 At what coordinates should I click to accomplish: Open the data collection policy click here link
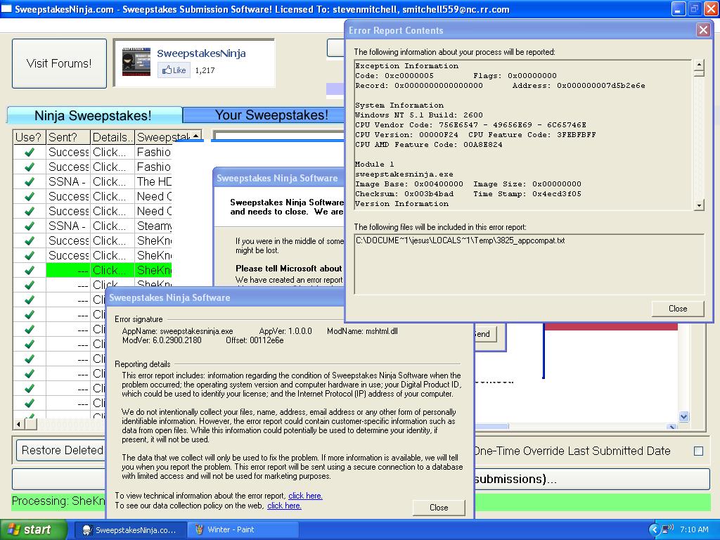tap(284, 506)
